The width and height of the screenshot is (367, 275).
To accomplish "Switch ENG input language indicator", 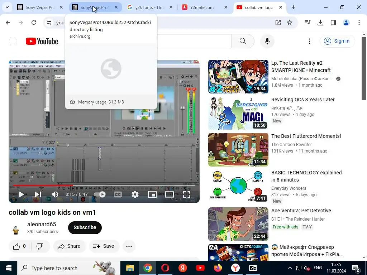I will [318, 268].
